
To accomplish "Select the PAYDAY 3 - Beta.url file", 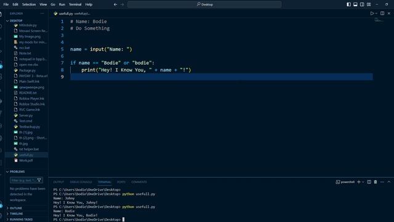I will point(33,76).
